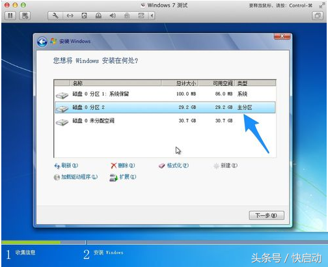Click the refresh arrows icon
Screen dimensions: 328x267
coord(57,166)
